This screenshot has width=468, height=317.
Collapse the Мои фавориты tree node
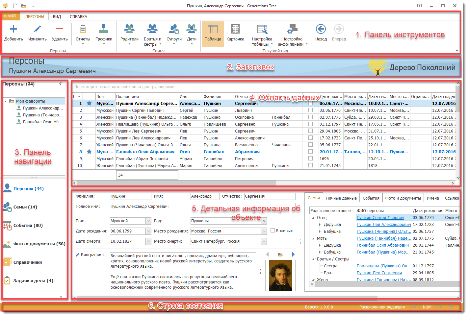point(5,101)
